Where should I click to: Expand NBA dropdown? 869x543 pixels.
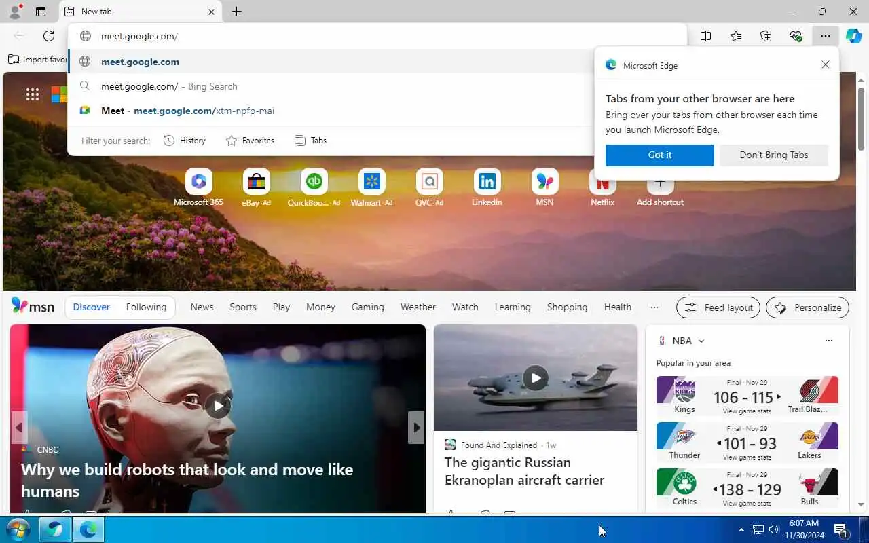(x=701, y=341)
